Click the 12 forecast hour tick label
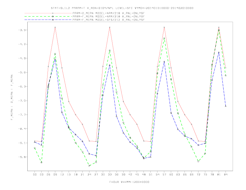 coord(62,174)
